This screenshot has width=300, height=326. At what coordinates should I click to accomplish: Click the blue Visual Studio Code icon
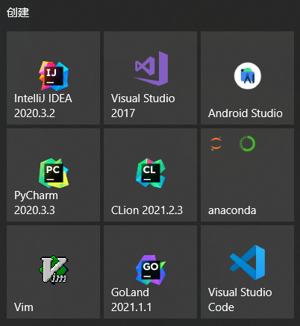point(248,263)
